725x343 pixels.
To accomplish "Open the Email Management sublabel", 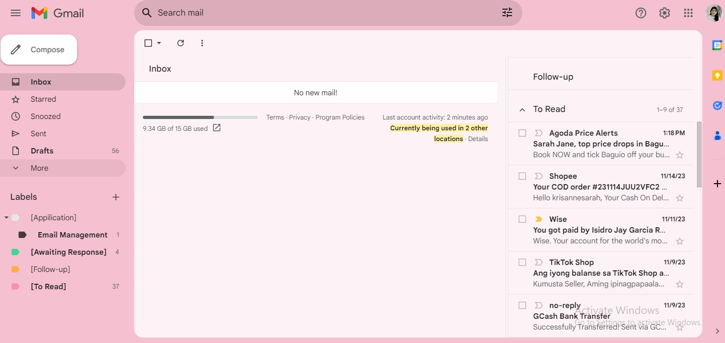I will pyautogui.click(x=63, y=235).
